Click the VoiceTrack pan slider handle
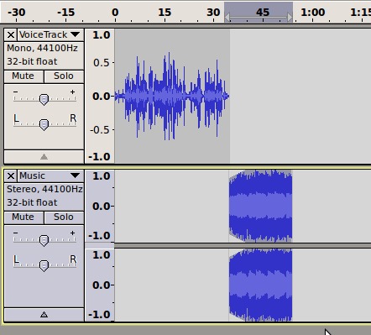Screen dimensions: 371x335 click(44, 124)
